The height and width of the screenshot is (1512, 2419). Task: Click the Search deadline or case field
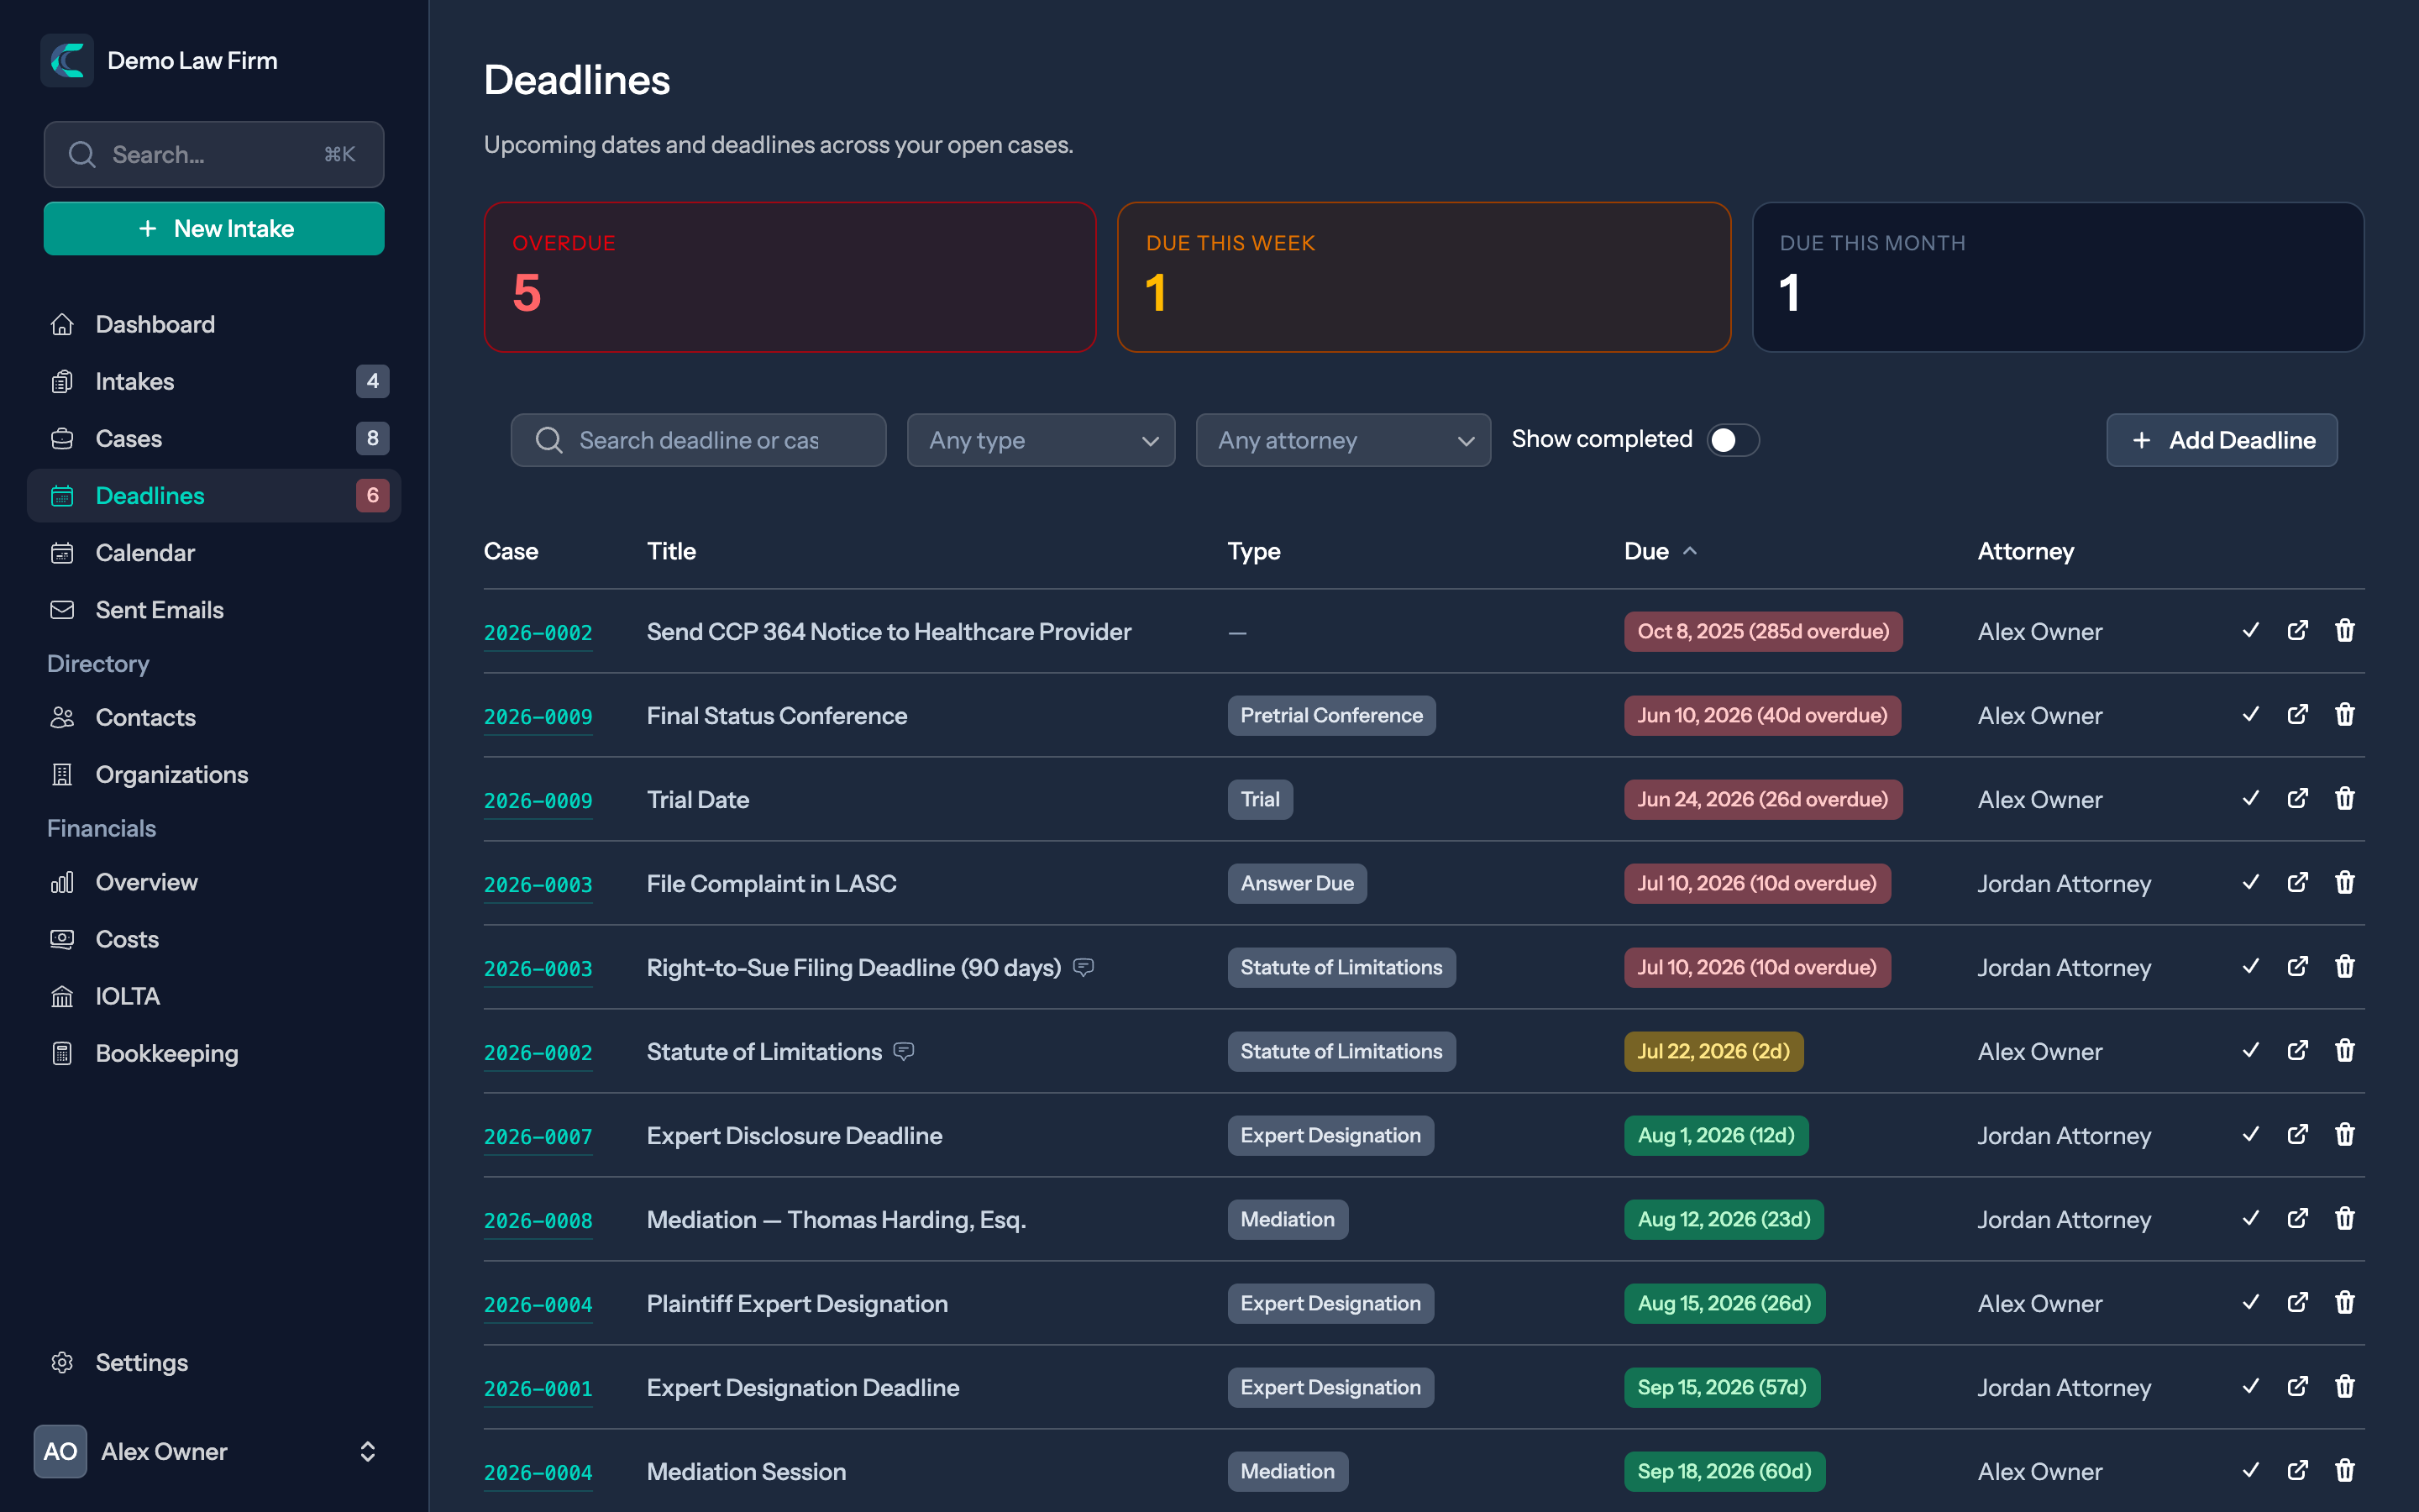[698, 440]
